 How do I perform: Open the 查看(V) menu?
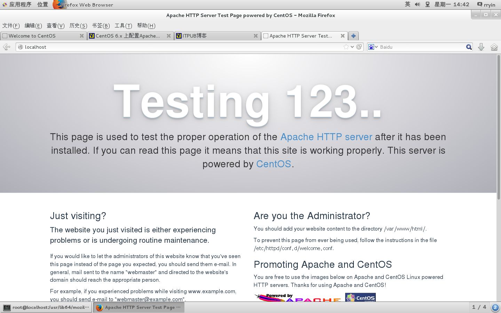coord(56,26)
